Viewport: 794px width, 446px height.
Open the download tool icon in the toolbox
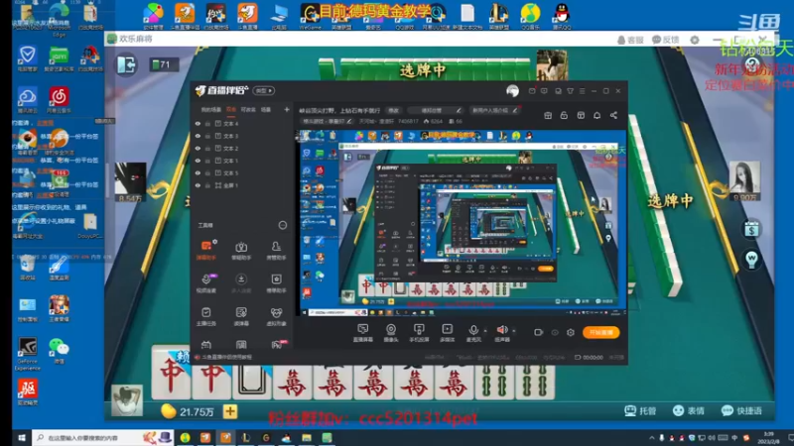click(241, 283)
